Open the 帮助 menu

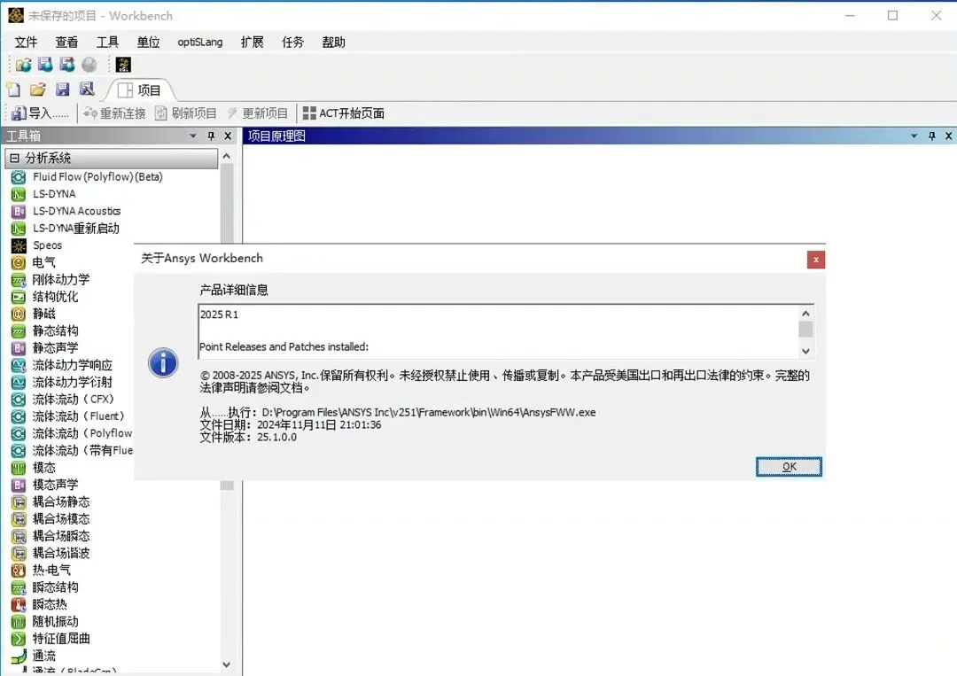[334, 43]
